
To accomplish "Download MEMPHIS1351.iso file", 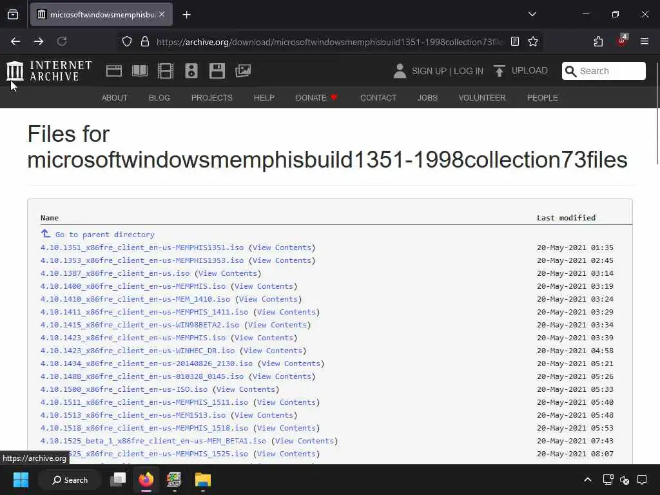I will pos(142,247).
